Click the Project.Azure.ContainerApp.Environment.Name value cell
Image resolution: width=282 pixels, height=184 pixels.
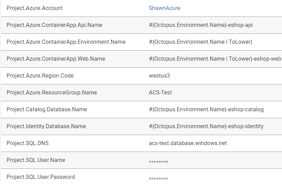tap(200, 42)
